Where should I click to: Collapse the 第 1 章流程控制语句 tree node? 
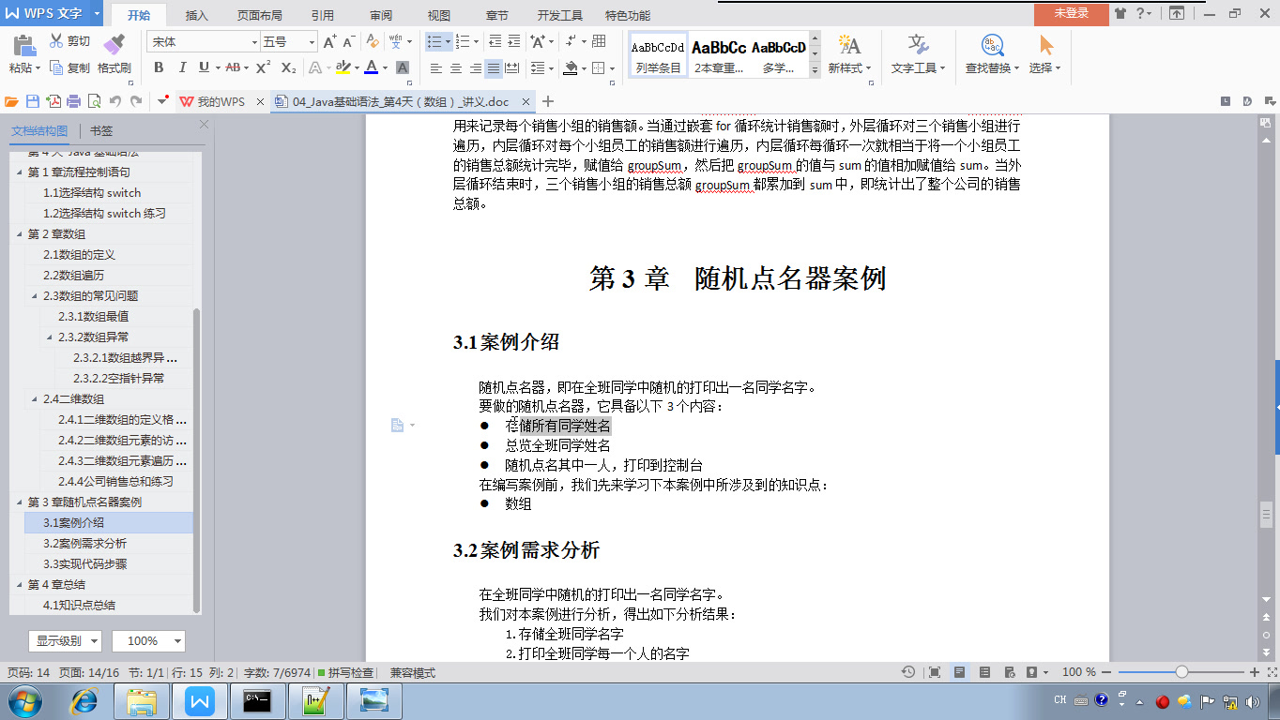click(x=20, y=172)
